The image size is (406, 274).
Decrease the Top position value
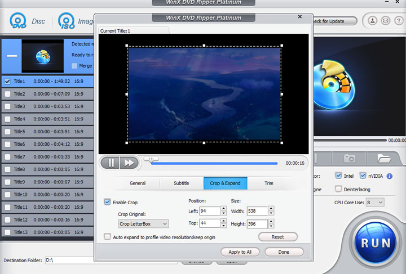tap(223, 226)
